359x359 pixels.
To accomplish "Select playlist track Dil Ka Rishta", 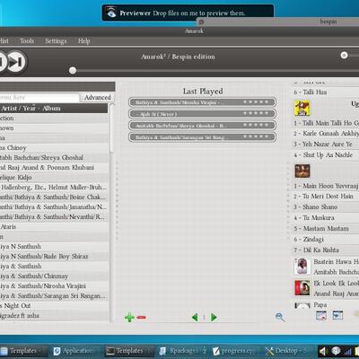I will pos(325,250).
